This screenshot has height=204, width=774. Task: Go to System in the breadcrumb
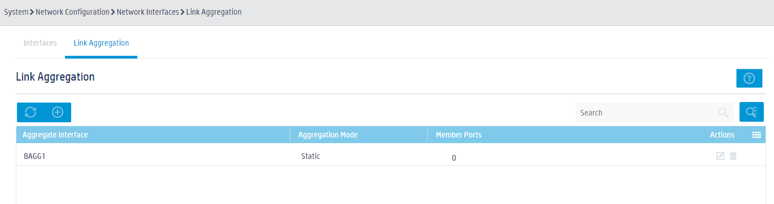tap(16, 12)
